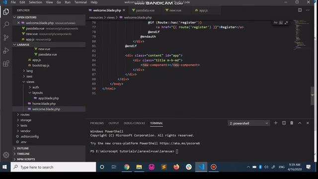The height and width of the screenshot is (179, 318).
Task: Close the terminal panel
Action: [x=308, y=123]
